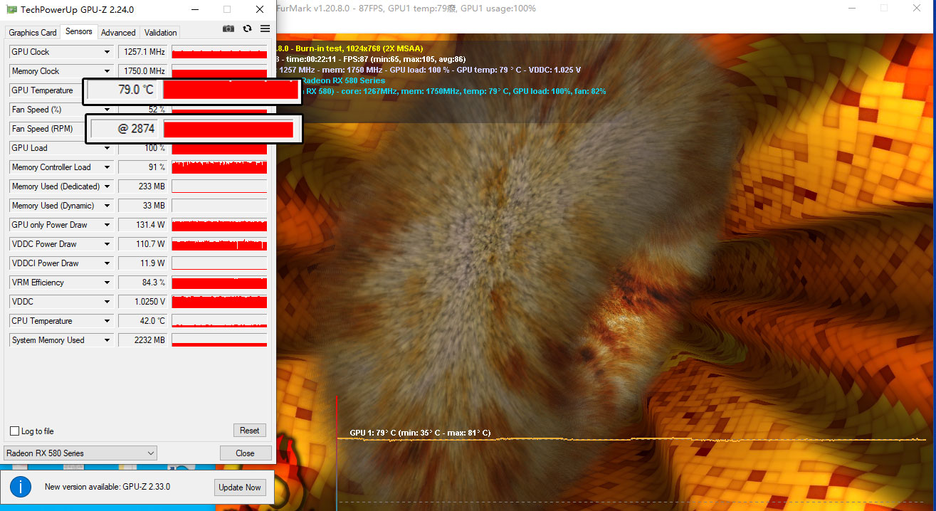Click the Reset button
The image size is (936, 511).
pyautogui.click(x=249, y=431)
